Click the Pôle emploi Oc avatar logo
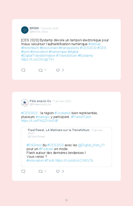133x206 pixels. (25, 103)
